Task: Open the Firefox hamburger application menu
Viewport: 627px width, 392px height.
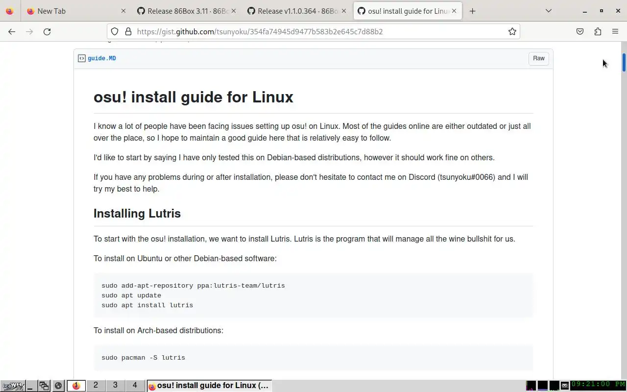Action: tap(615, 31)
